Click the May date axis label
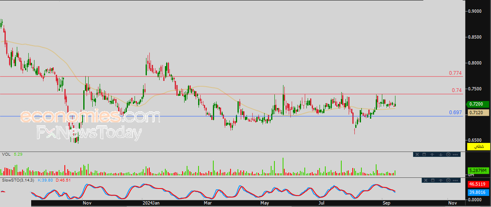The width and height of the screenshot is (491, 207). [265, 203]
